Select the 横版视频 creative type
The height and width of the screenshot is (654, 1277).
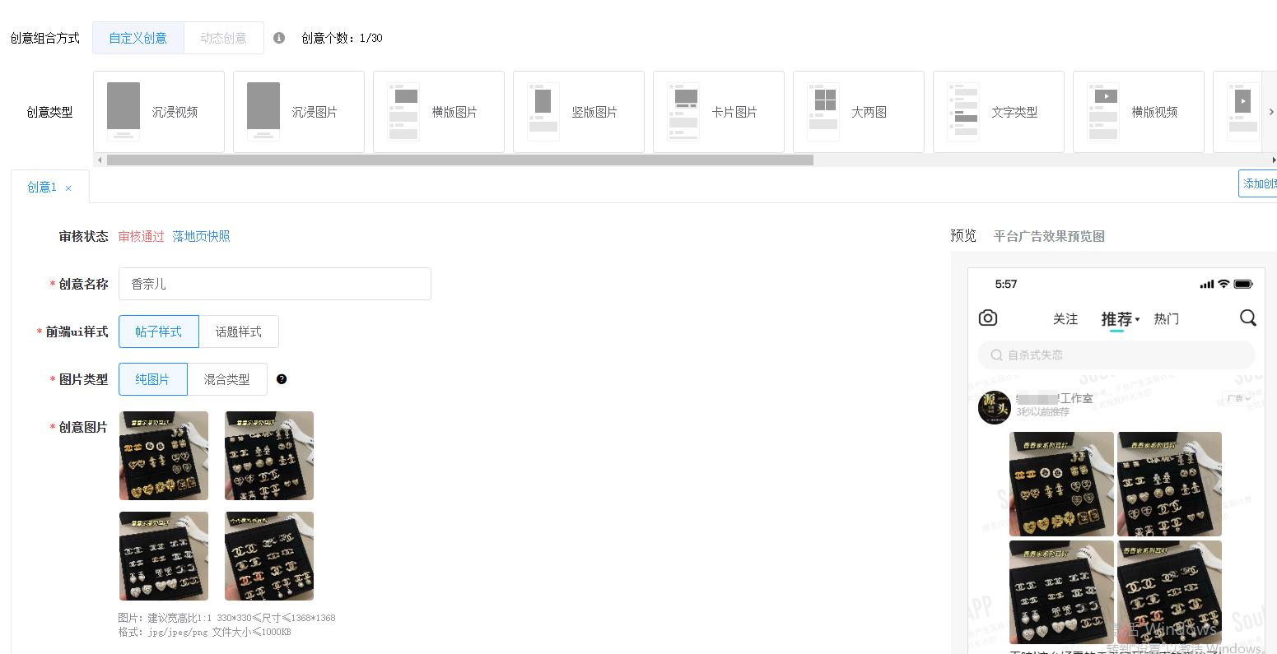(x=1139, y=112)
